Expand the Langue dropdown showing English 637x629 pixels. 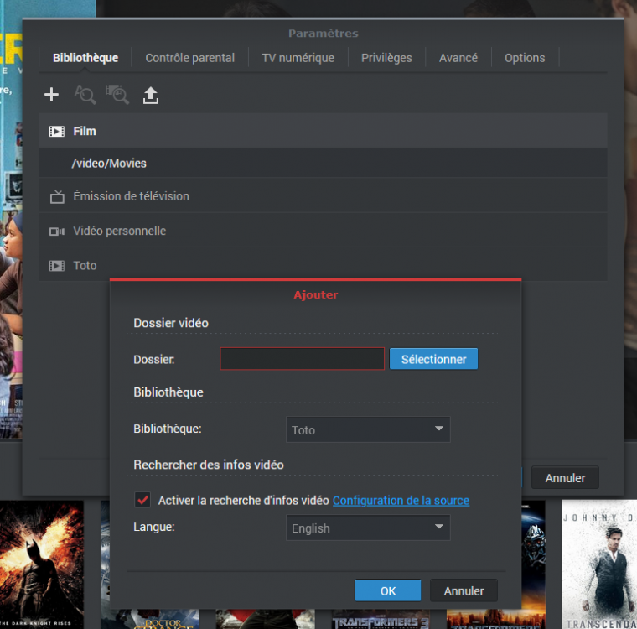[368, 528]
